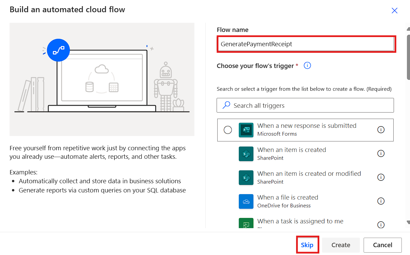The width and height of the screenshot is (410, 255).
Task: Open info for Microsoft Forms trigger
Action: click(381, 130)
